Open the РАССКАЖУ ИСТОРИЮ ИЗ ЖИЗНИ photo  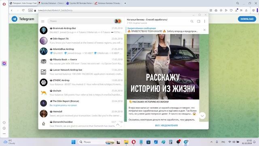click(x=163, y=67)
